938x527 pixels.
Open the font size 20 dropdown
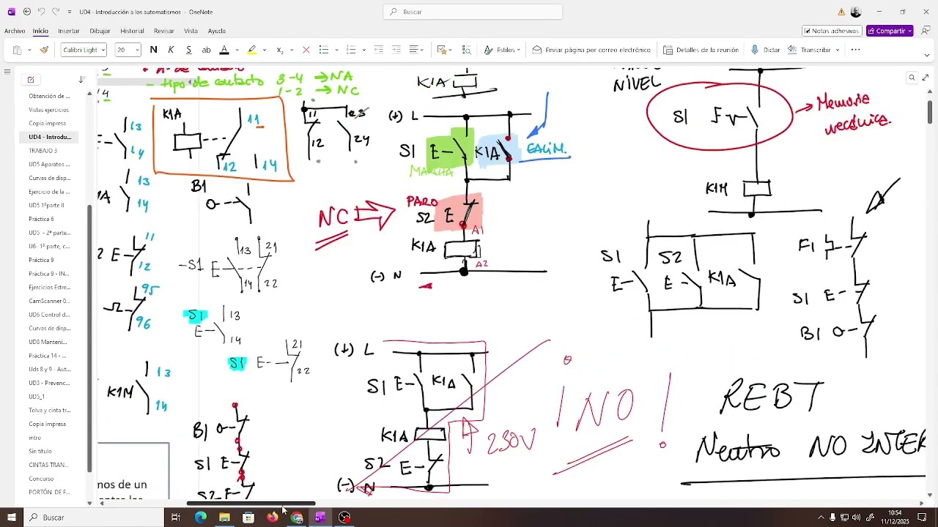(x=127, y=50)
